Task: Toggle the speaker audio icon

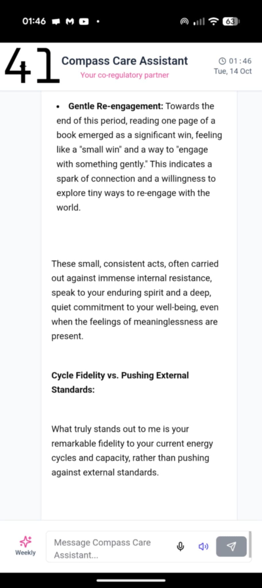Action: 203,546
